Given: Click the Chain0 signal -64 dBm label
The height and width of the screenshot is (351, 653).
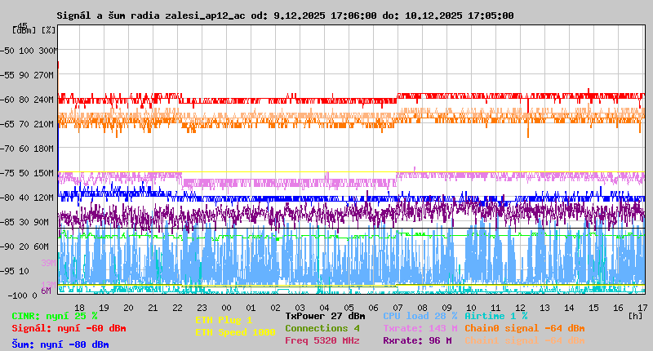Looking at the screenshot, I should [x=524, y=328].
